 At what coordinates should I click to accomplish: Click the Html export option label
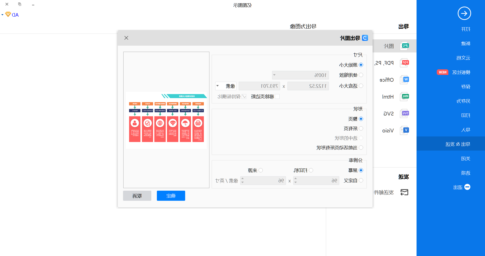point(388,97)
